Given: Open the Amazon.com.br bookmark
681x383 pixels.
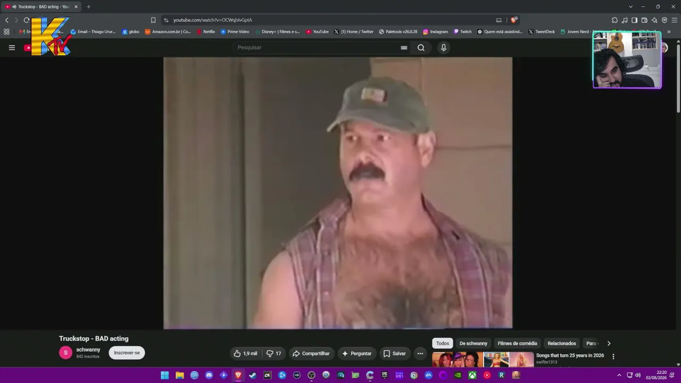Looking at the screenshot, I should [x=168, y=32].
